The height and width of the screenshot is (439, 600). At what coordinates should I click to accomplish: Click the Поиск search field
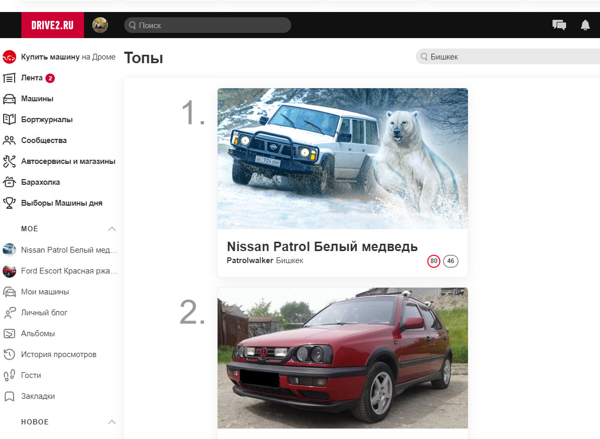208,25
